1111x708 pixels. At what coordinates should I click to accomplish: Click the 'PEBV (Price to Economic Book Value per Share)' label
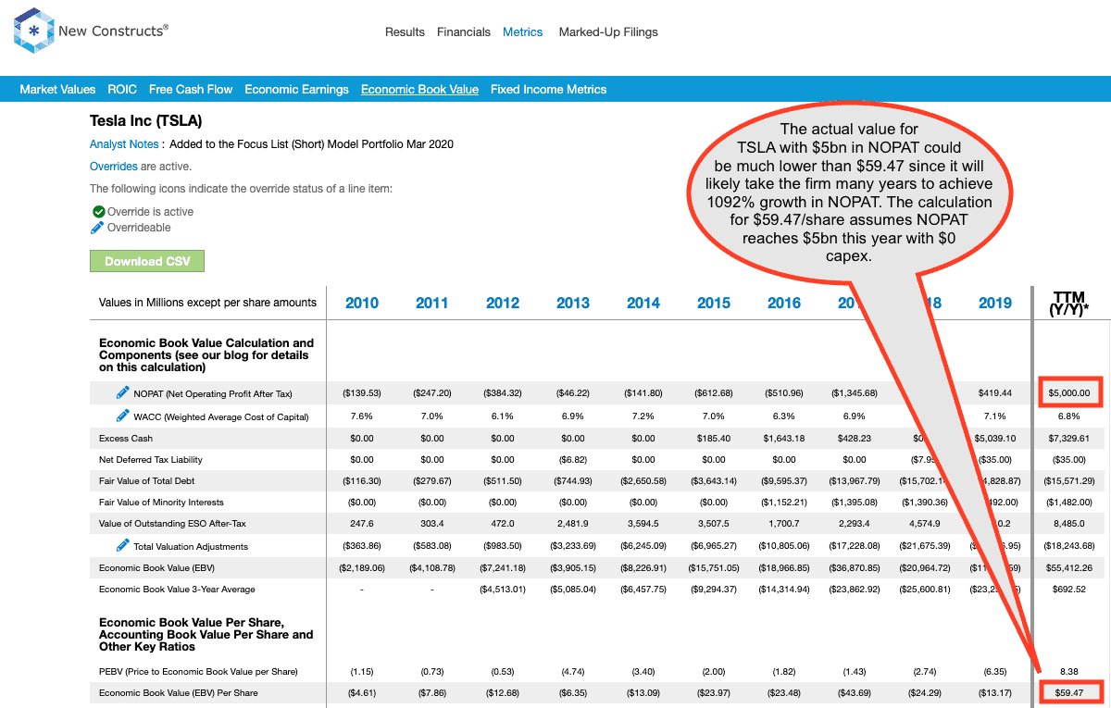[x=198, y=671]
